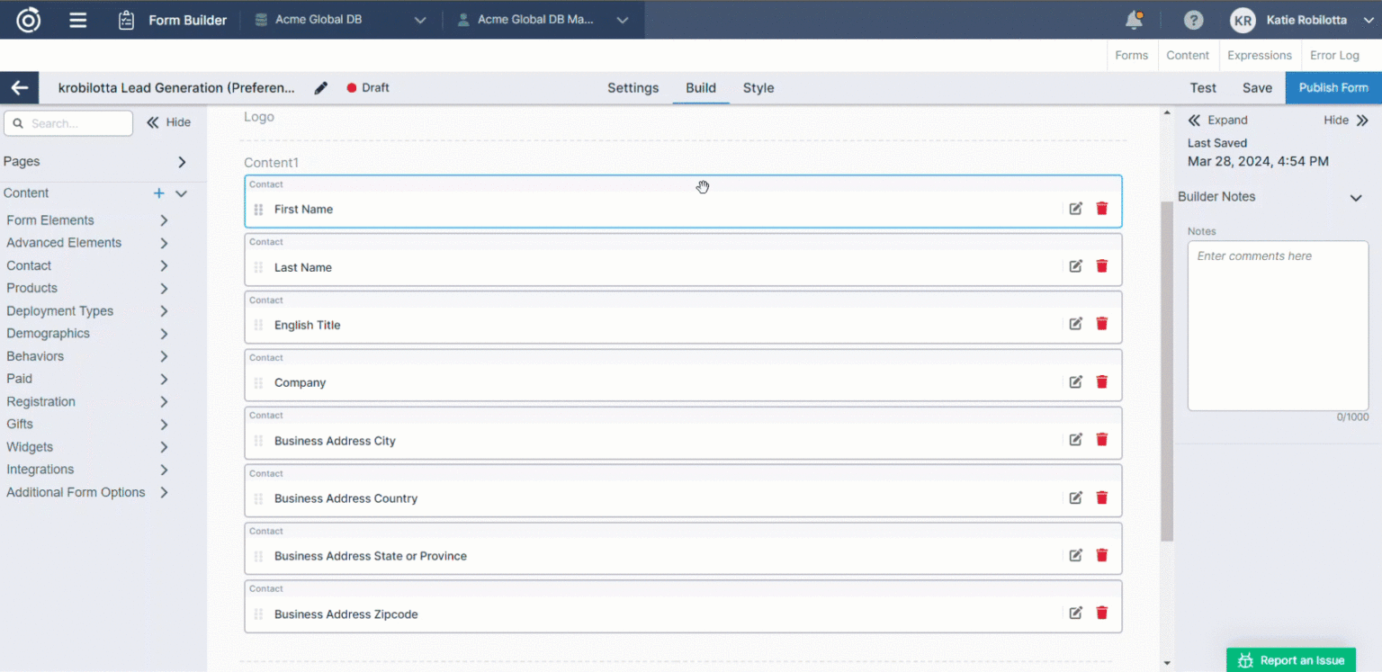Grab the Last Name drag handle
The height and width of the screenshot is (672, 1382).
click(x=258, y=267)
